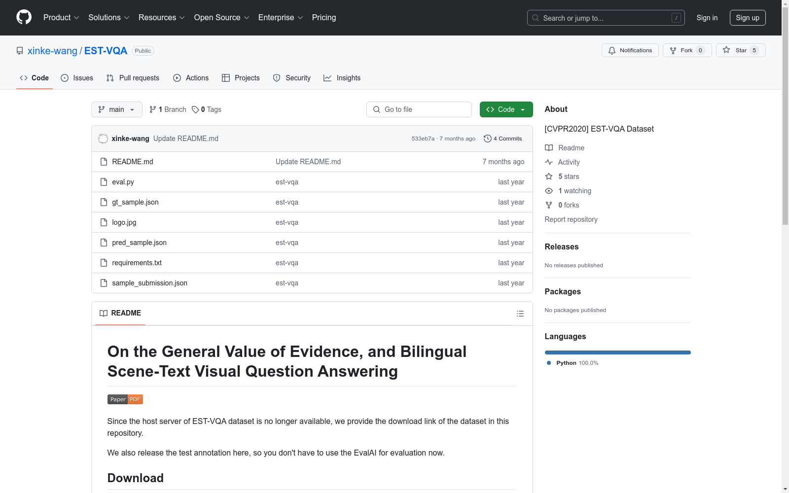The height and width of the screenshot is (493, 789).
Task: Click the branch icon next to 1 Branch
Action: pyautogui.click(x=153, y=109)
